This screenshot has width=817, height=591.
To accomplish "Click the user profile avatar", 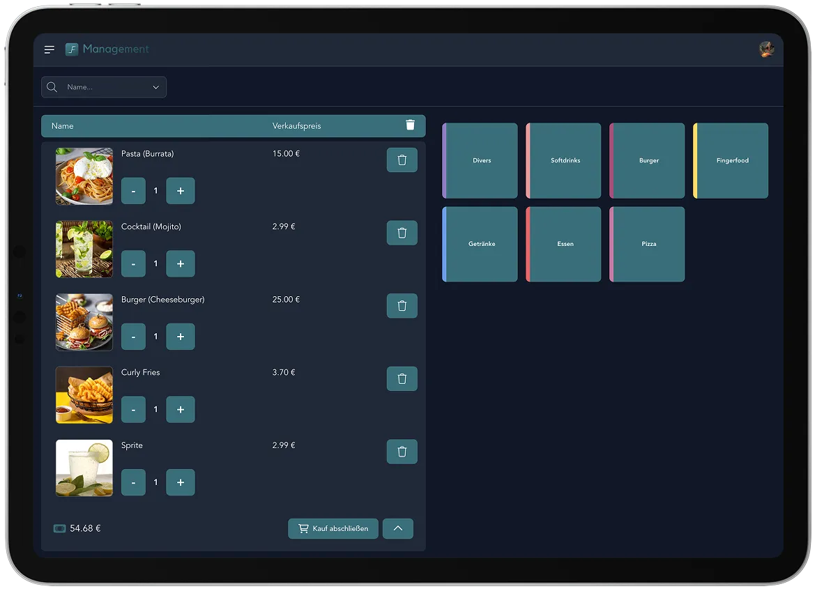I will tap(766, 49).
